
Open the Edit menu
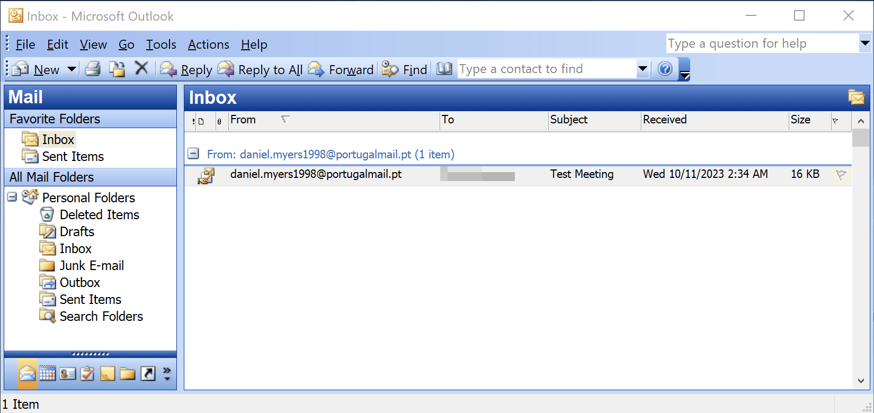57,44
